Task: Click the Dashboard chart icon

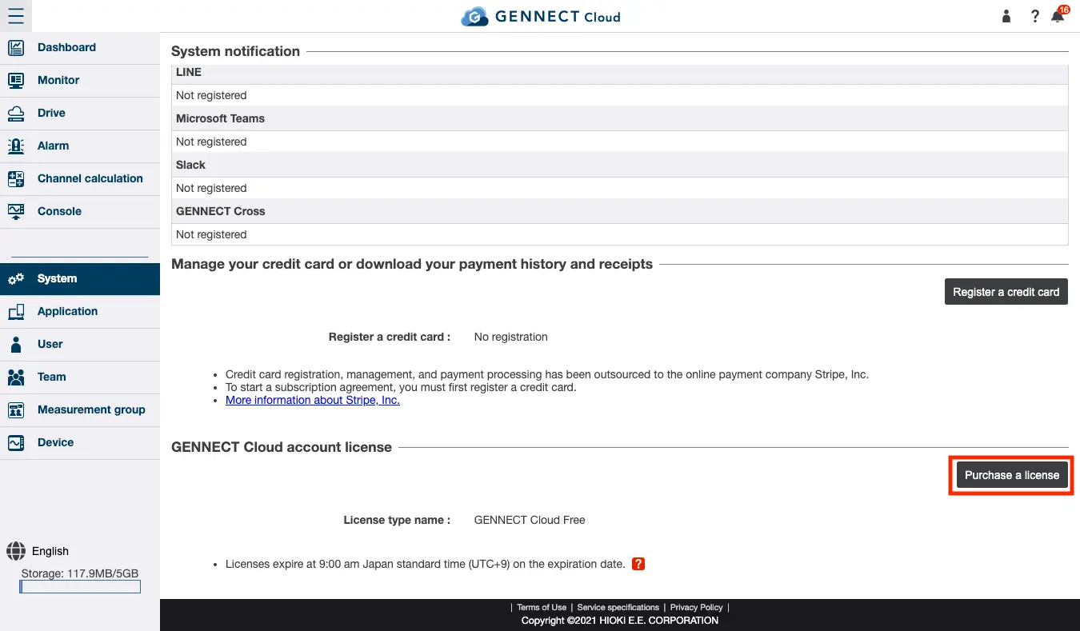Action: [16, 48]
